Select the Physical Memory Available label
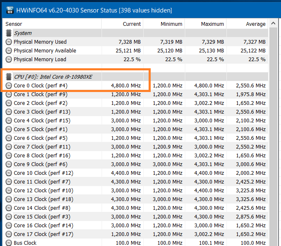 click(x=45, y=50)
